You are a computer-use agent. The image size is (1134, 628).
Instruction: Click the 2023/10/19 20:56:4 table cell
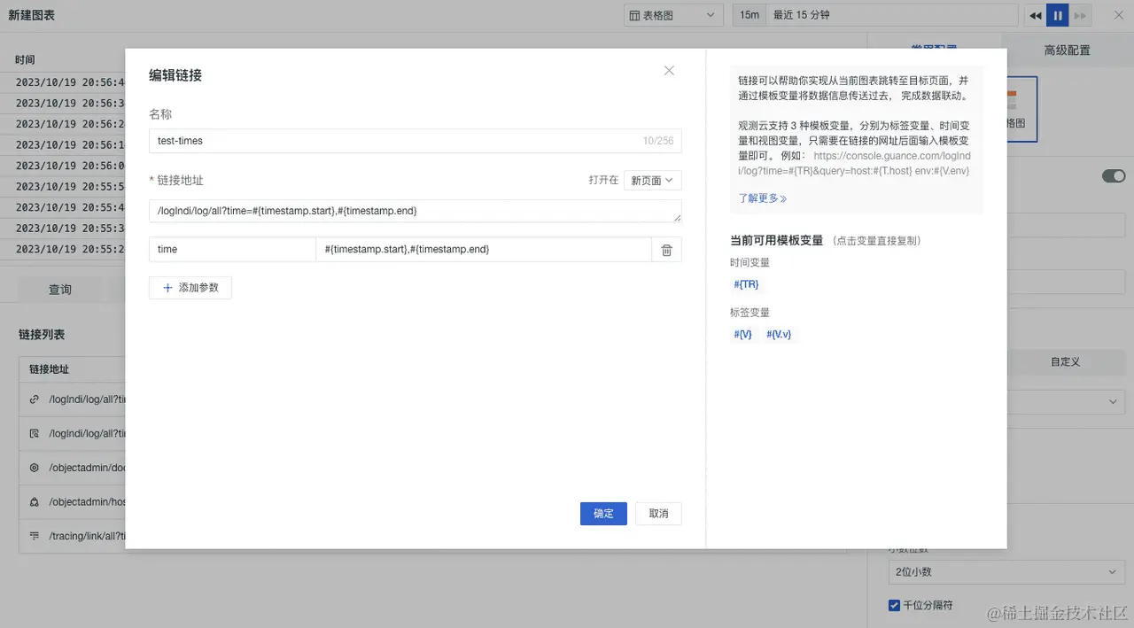[70, 82]
